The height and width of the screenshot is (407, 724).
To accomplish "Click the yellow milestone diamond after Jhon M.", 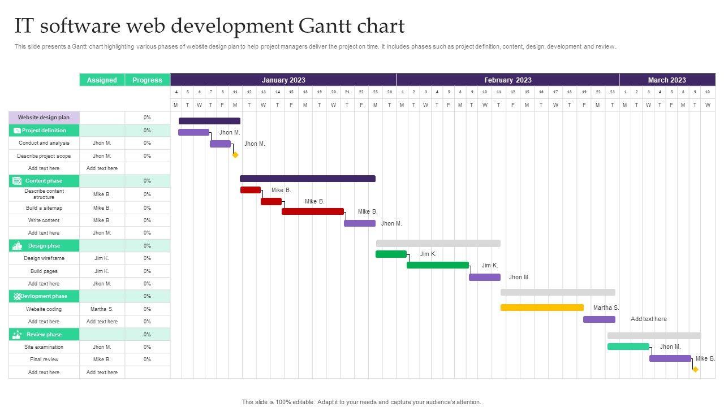I will [x=235, y=155].
